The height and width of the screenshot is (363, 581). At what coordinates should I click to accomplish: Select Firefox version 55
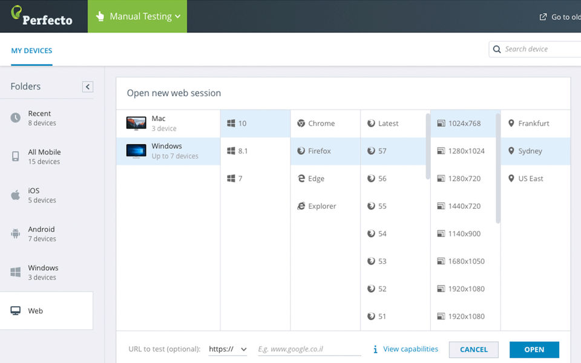click(393, 206)
